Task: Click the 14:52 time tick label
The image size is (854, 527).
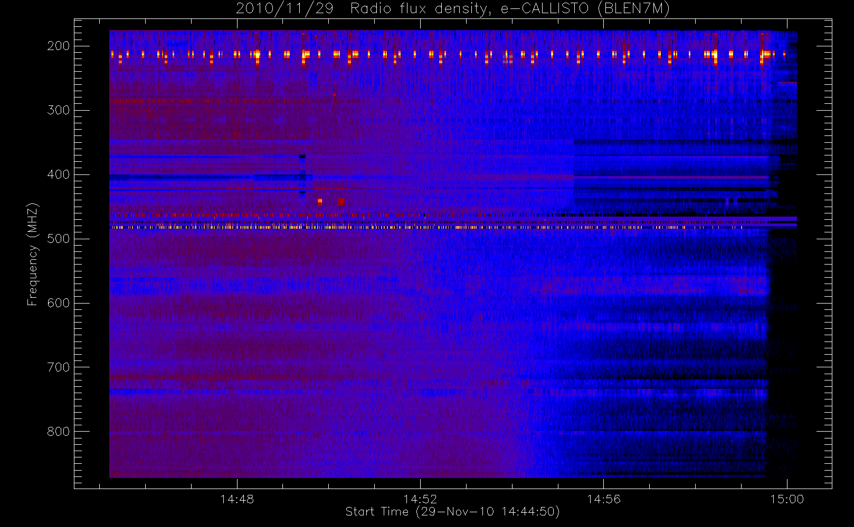Action: (420, 499)
